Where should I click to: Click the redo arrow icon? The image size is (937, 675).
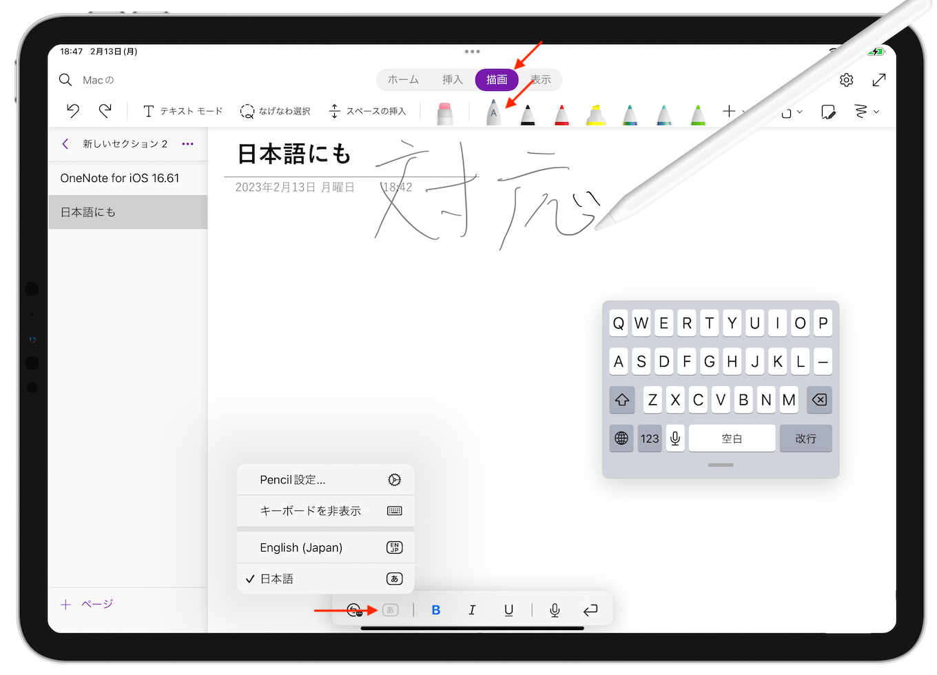click(105, 110)
